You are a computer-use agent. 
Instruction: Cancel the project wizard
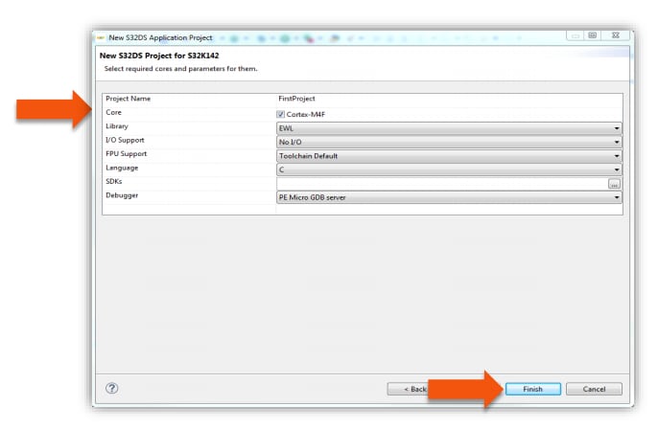[594, 389]
